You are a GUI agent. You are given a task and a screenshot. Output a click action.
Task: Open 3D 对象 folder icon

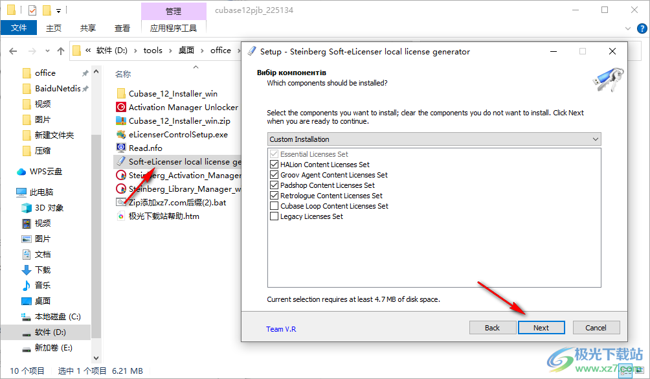[x=27, y=208]
